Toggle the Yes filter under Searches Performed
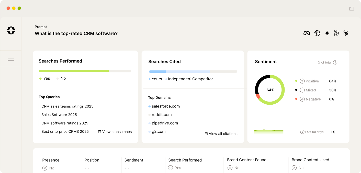This screenshot has width=361, height=173. click(x=44, y=78)
